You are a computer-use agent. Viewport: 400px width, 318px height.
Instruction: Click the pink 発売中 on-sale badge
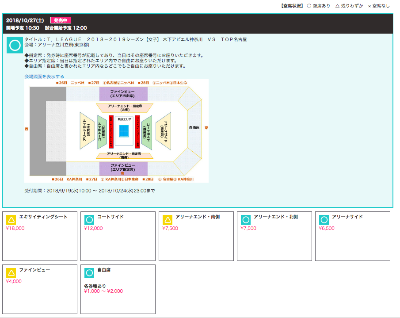tap(61, 20)
